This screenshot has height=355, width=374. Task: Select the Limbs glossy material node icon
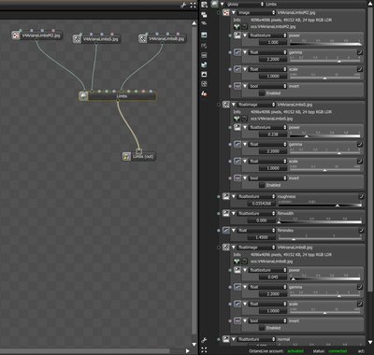coord(83,96)
